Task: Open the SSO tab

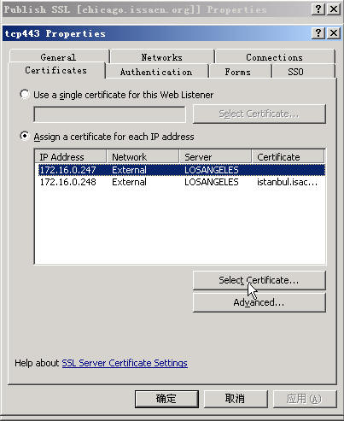Action: tap(295, 72)
